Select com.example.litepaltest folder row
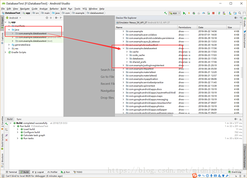The height and width of the screenshot is (178, 247). point(178,69)
